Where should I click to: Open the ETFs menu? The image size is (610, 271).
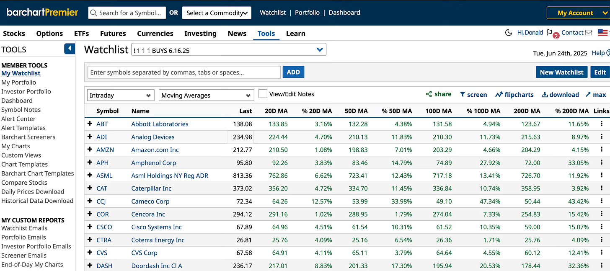[81, 34]
